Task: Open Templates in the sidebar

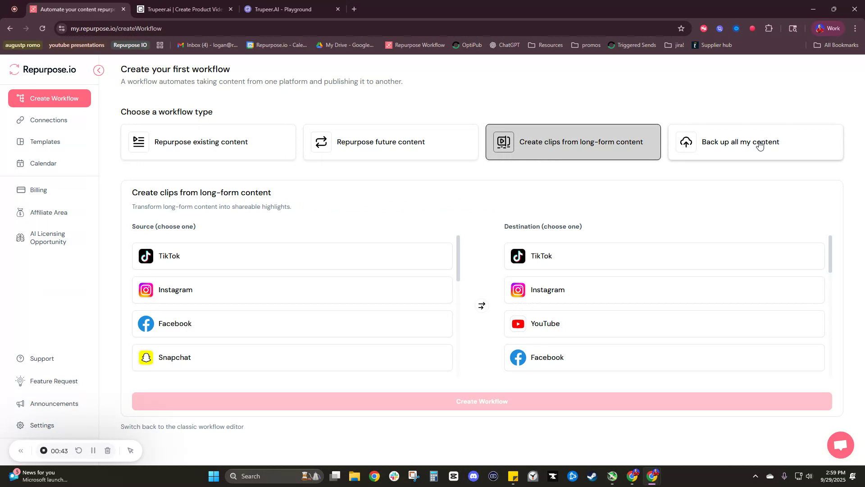Action: (44, 142)
